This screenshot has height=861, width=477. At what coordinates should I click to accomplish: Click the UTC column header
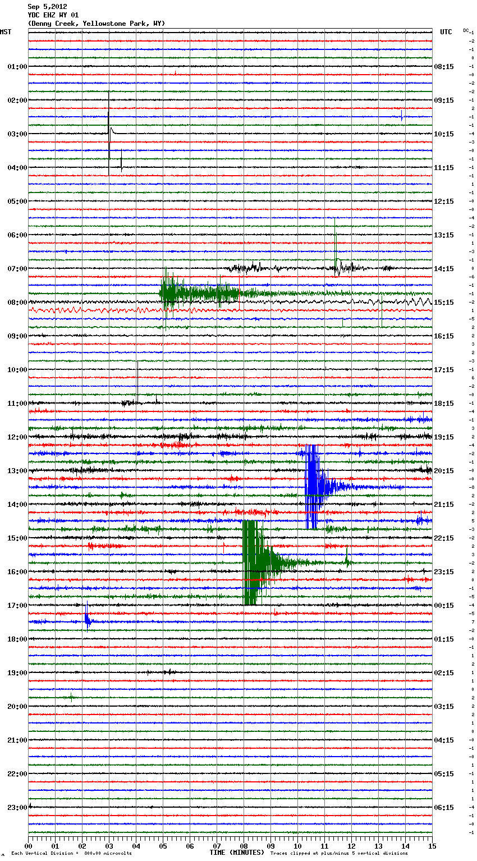tap(446, 32)
